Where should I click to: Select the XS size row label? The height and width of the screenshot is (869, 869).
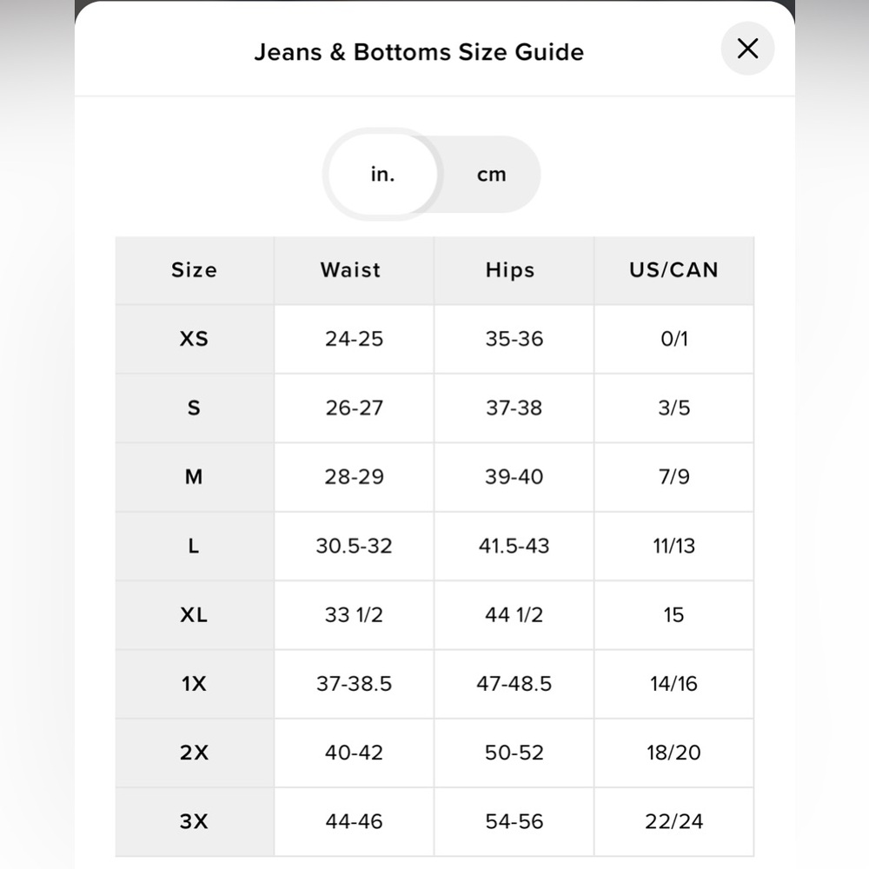click(x=194, y=339)
